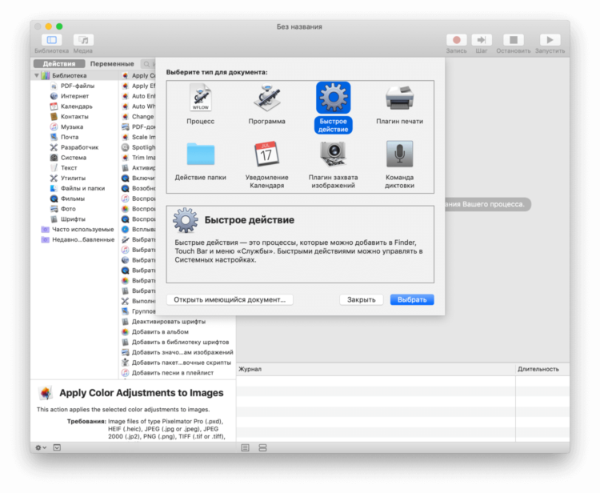Select Шрифты category in library

73,219
